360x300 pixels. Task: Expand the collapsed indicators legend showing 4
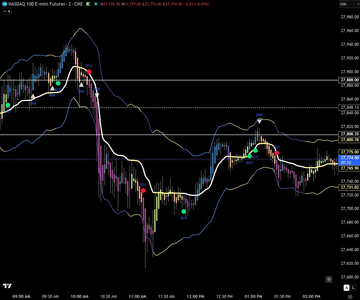coord(7,11)
